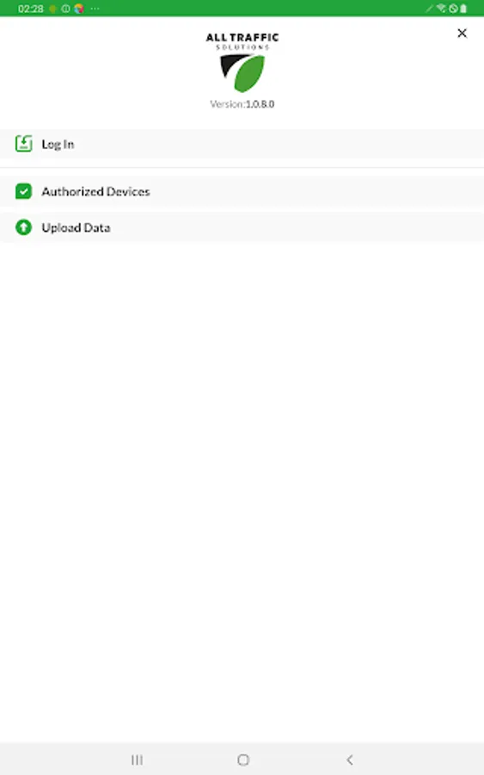
Task: Open the Android recent apps button
Action: (x=138, y=759)
